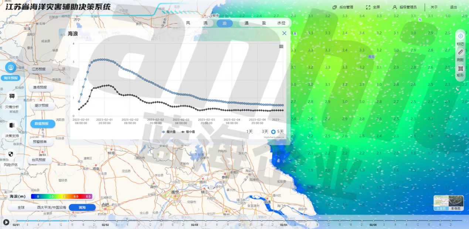Viewport: 469px width, 229px height.
Task: Toggle the 最大值 series in chart legend
Action: pyautogui.click(x=169, y=132)
